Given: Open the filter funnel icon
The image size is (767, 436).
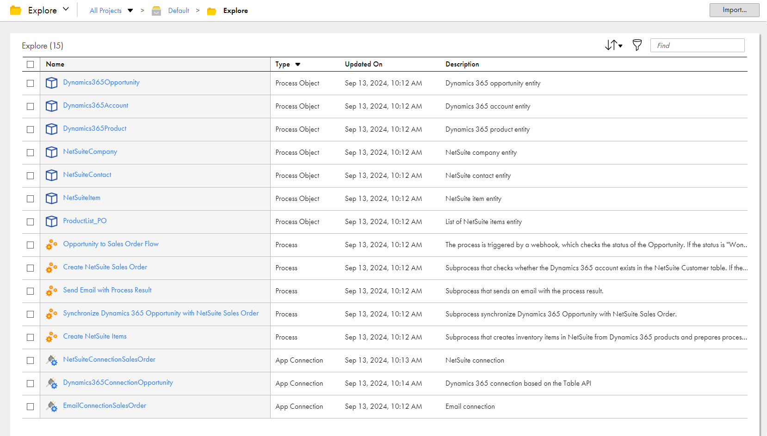Looking at the screenshot, I should point(637,45).
